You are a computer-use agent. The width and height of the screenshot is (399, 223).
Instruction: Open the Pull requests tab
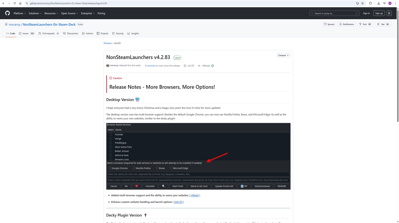coord(49,33)
